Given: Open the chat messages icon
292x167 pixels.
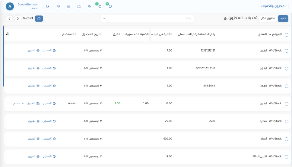Looking at the screenshot, I should coord(110,6).
